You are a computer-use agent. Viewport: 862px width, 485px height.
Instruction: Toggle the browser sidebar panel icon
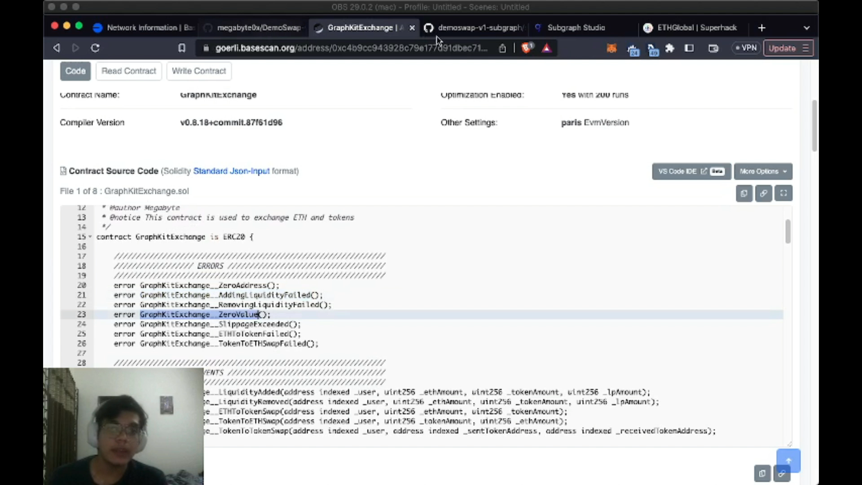[689, 48]
